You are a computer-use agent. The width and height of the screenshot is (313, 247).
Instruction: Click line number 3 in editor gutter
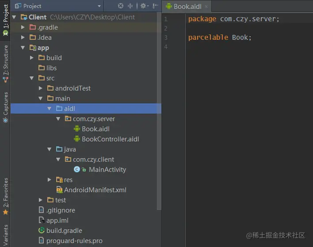pos(166,38)
